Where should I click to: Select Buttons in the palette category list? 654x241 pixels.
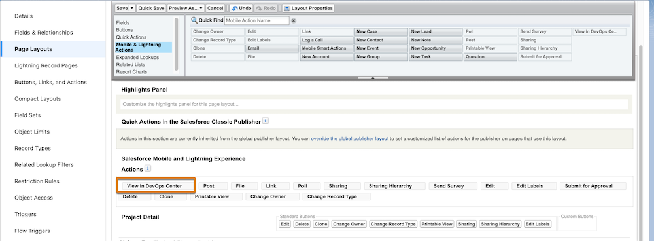(125, 30)
